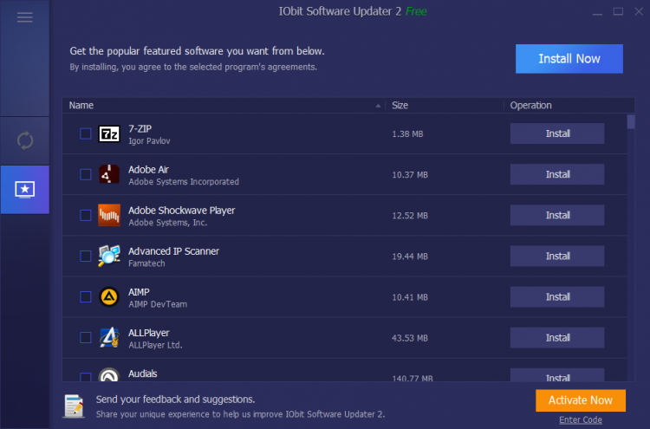
Task: Click the Advanced IP Scanner icon
Action: click(109, 256)
